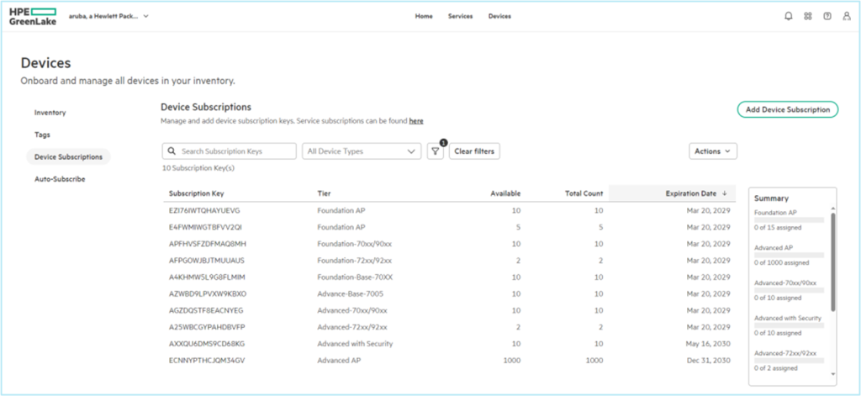The height and width of the screenshot is (396, 861).
Task: Expand the Actions dropdown
Action: click(x=713, y=151)
